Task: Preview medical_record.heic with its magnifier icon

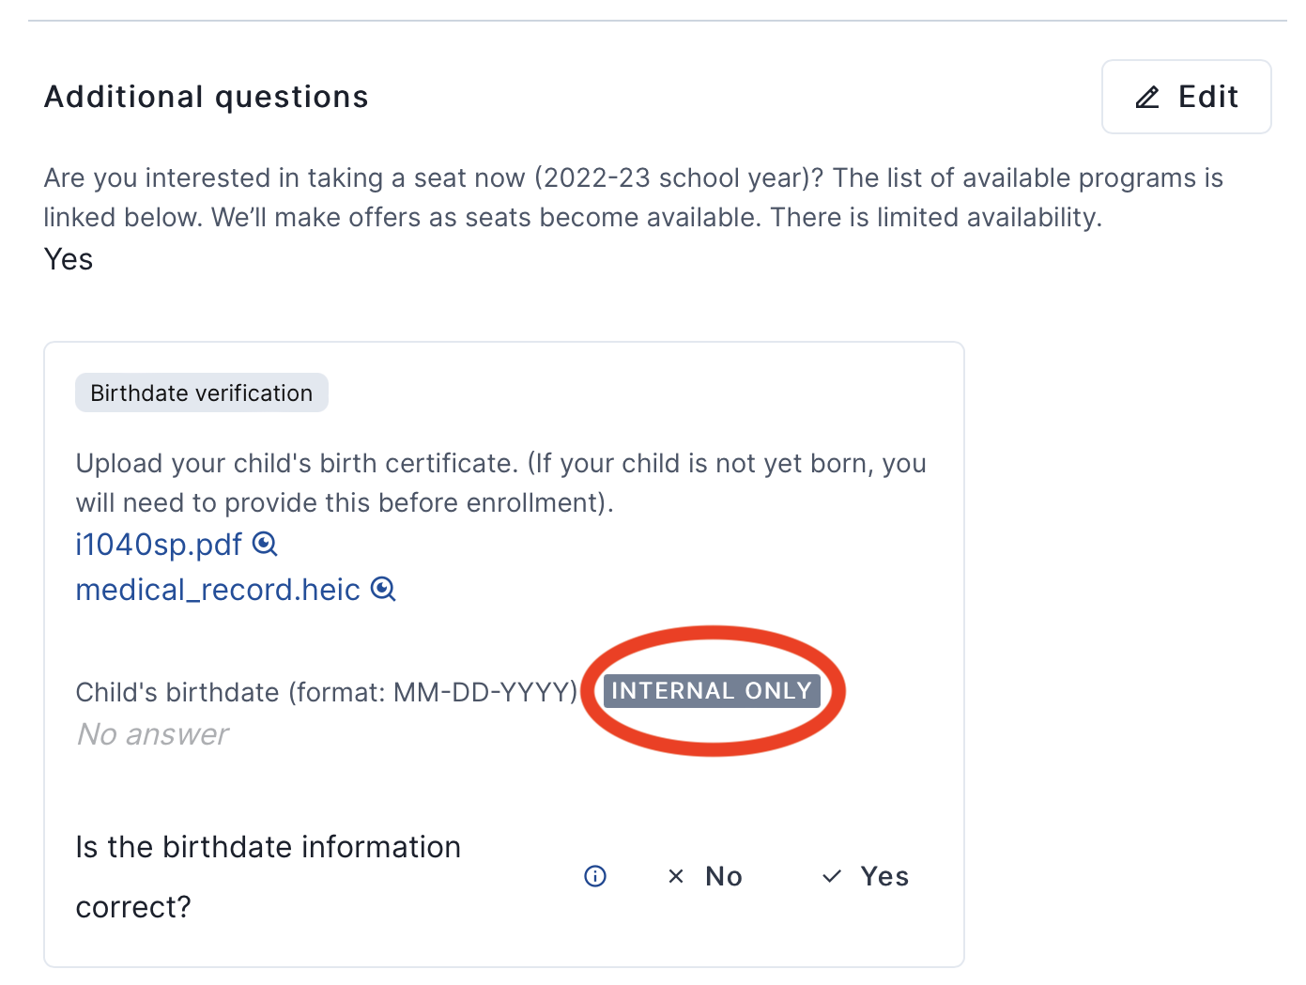Action: click(x=383, y=589)
